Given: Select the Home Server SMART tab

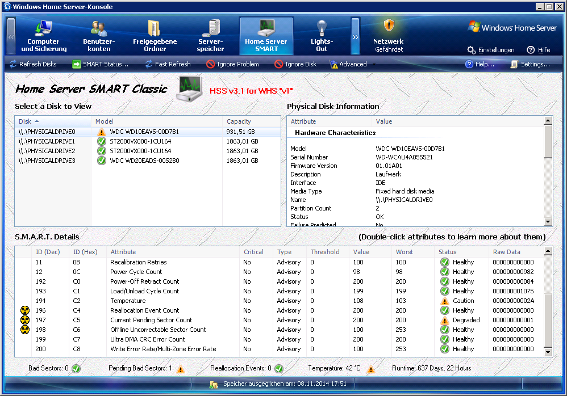Looking at the screenshot, I should click(x=266, y=36).
